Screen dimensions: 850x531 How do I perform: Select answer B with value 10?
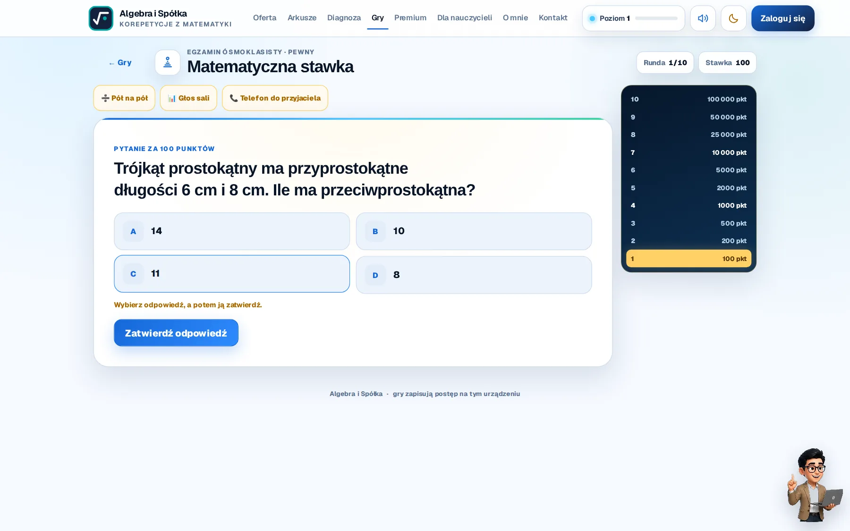point(474,231)
